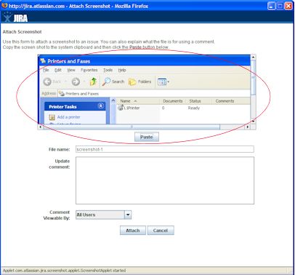Click the Printer Tasks panel scroll up arrow
Viewport: 295px width, 275px height.
click(113, 100)
